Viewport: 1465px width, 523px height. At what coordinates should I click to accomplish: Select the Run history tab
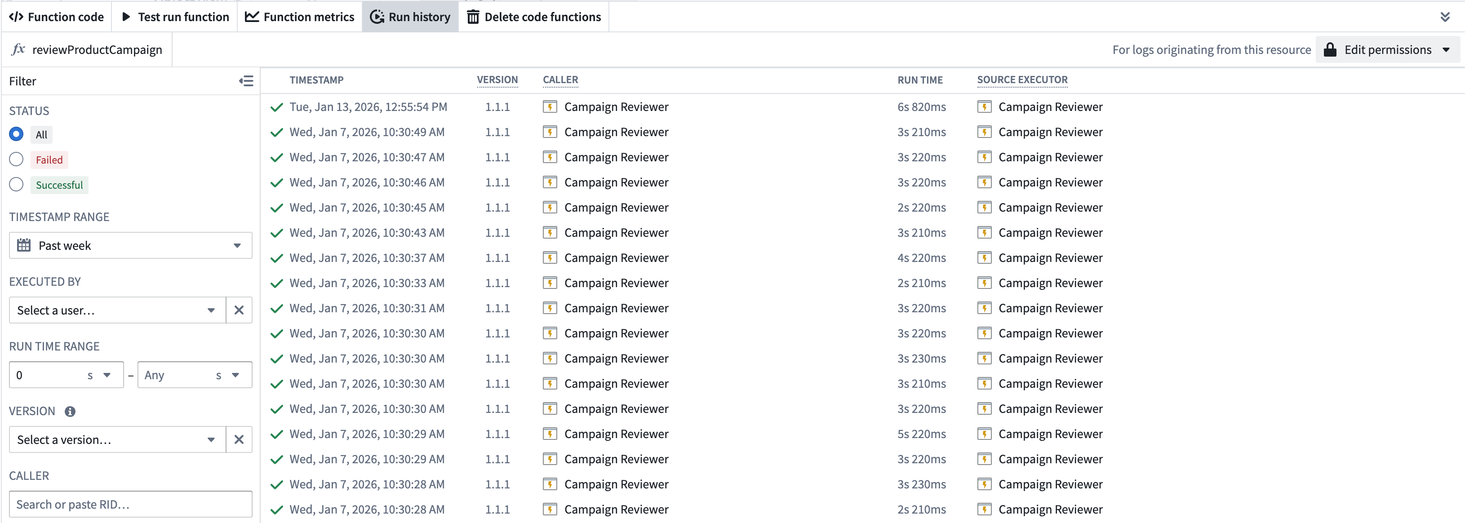pyautogui.click(x=410, y=17)
